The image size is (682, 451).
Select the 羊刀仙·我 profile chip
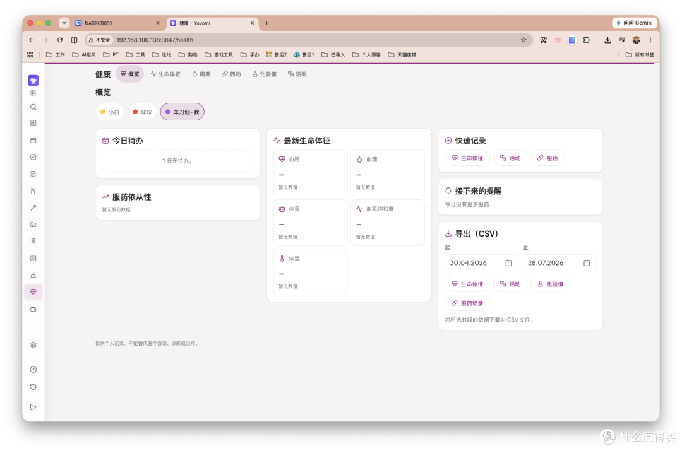click(182, 112)
